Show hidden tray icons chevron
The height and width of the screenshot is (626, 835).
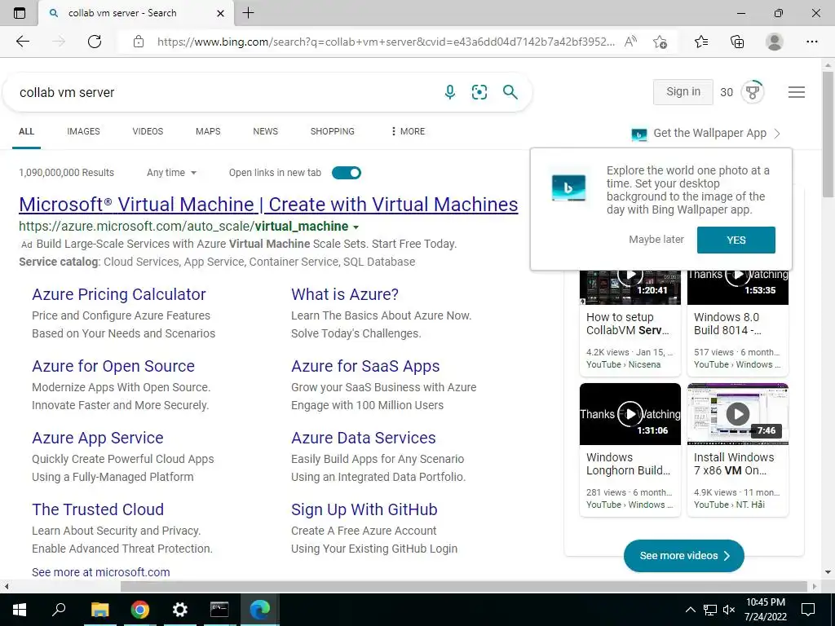(x=690, y=610)
